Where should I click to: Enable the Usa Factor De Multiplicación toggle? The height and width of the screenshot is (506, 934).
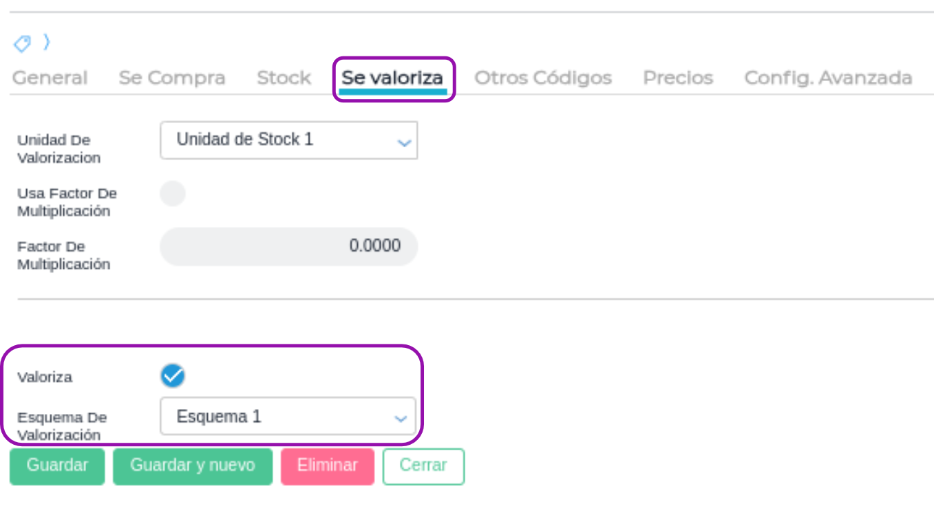tap(173, 194)
